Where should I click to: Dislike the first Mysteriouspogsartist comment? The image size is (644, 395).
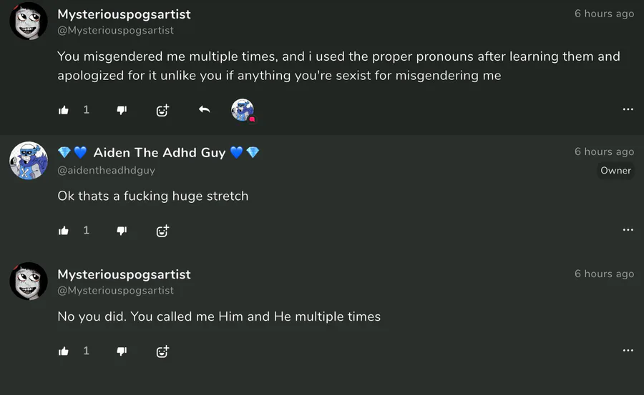(122, 110)
